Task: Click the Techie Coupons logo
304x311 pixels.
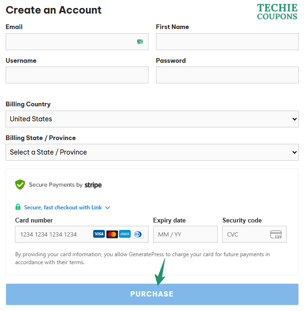Action: click(277, 12)
